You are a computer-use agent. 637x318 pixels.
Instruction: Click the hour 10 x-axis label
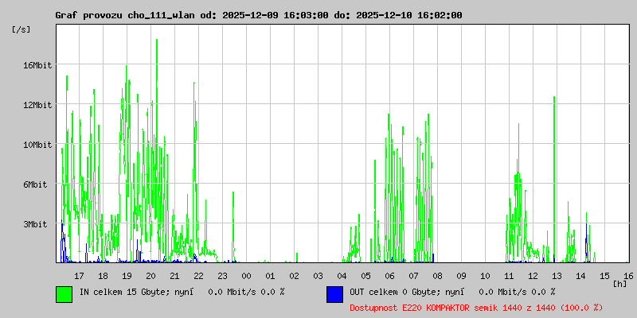tap(486, 276)
